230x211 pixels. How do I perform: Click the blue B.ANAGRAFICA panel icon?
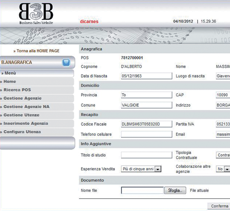point(66,63)
